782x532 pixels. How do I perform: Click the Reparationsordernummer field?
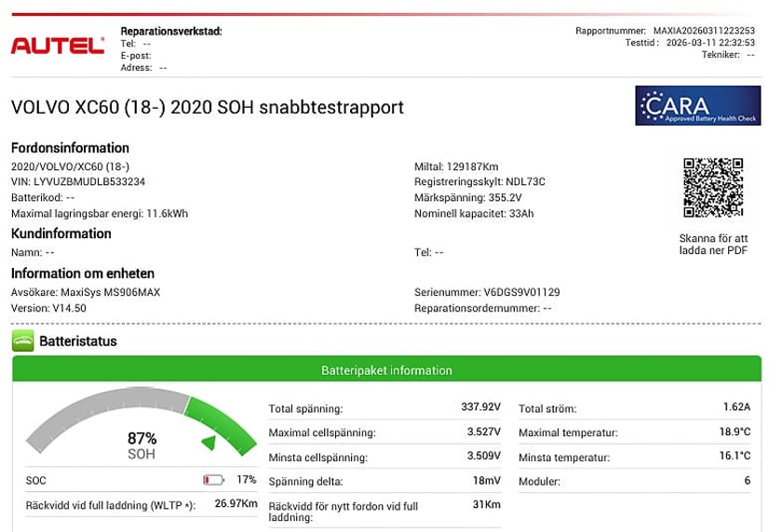(x=483, y=309)
